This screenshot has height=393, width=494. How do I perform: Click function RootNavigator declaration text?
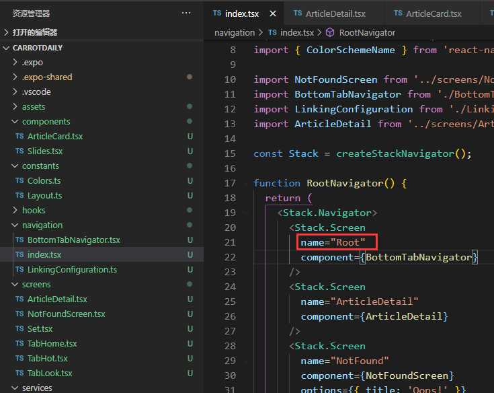330,183
